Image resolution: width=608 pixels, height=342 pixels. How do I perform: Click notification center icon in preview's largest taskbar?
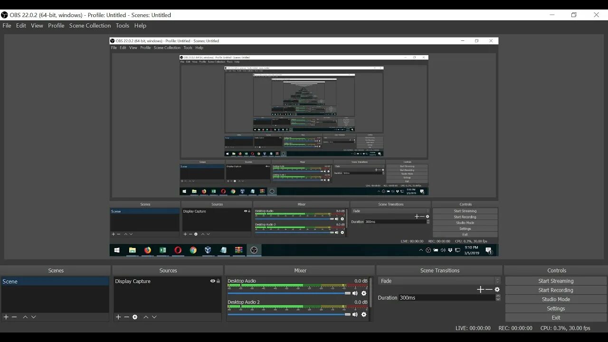point(489,251)
